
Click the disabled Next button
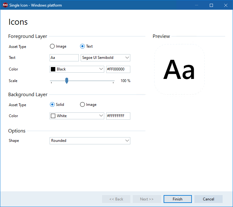pyautogui.click(x=147, y=199)
